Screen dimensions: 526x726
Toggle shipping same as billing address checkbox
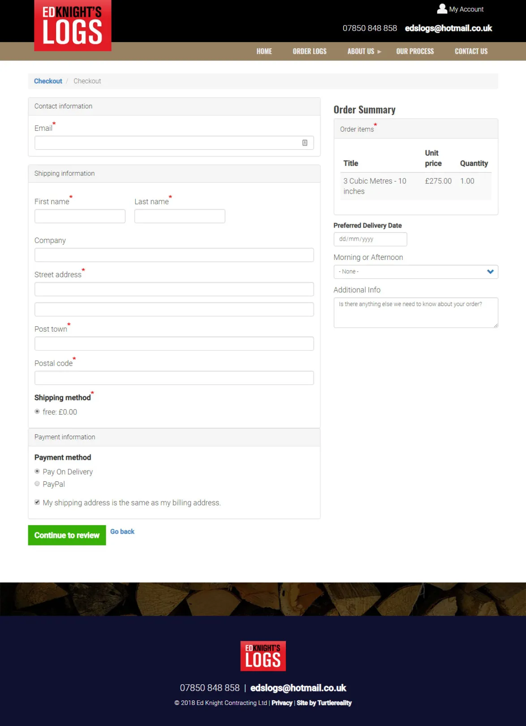click(x=37, y=502)
